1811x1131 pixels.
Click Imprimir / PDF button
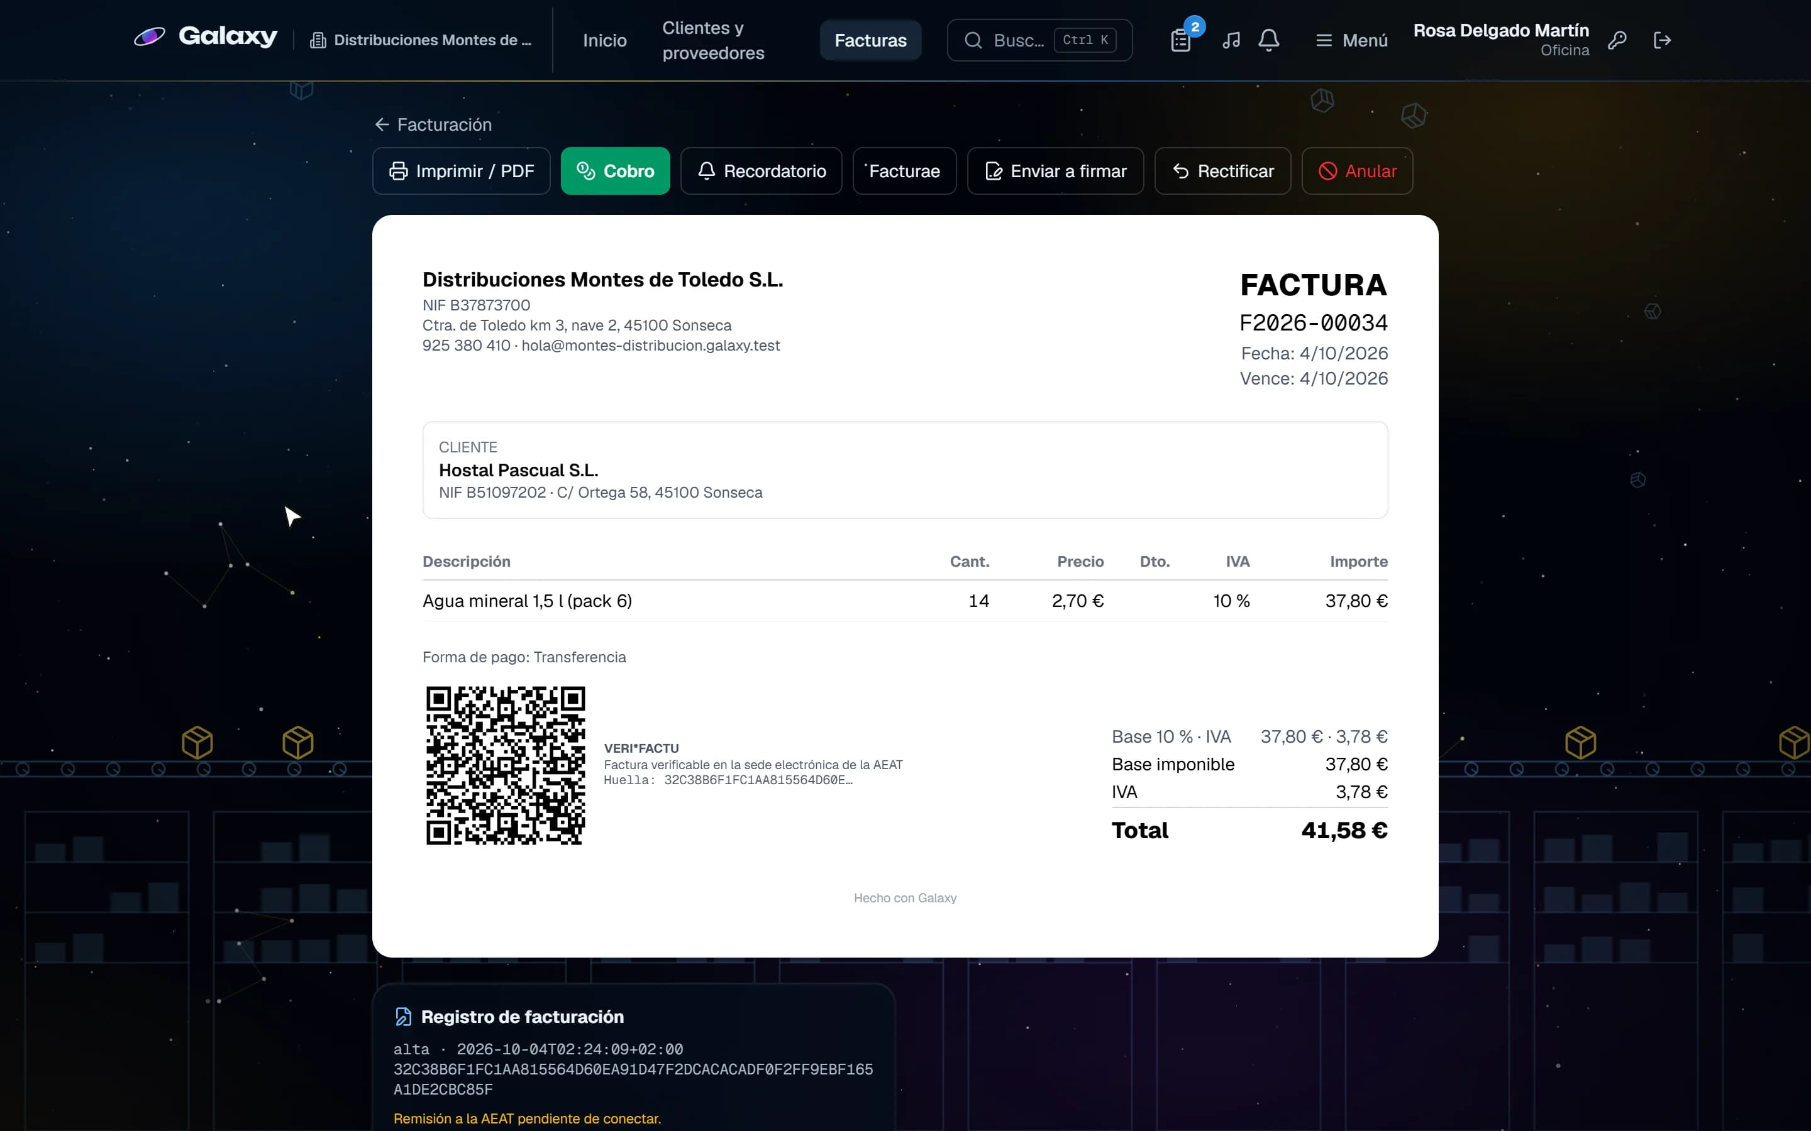click(461, 172)
